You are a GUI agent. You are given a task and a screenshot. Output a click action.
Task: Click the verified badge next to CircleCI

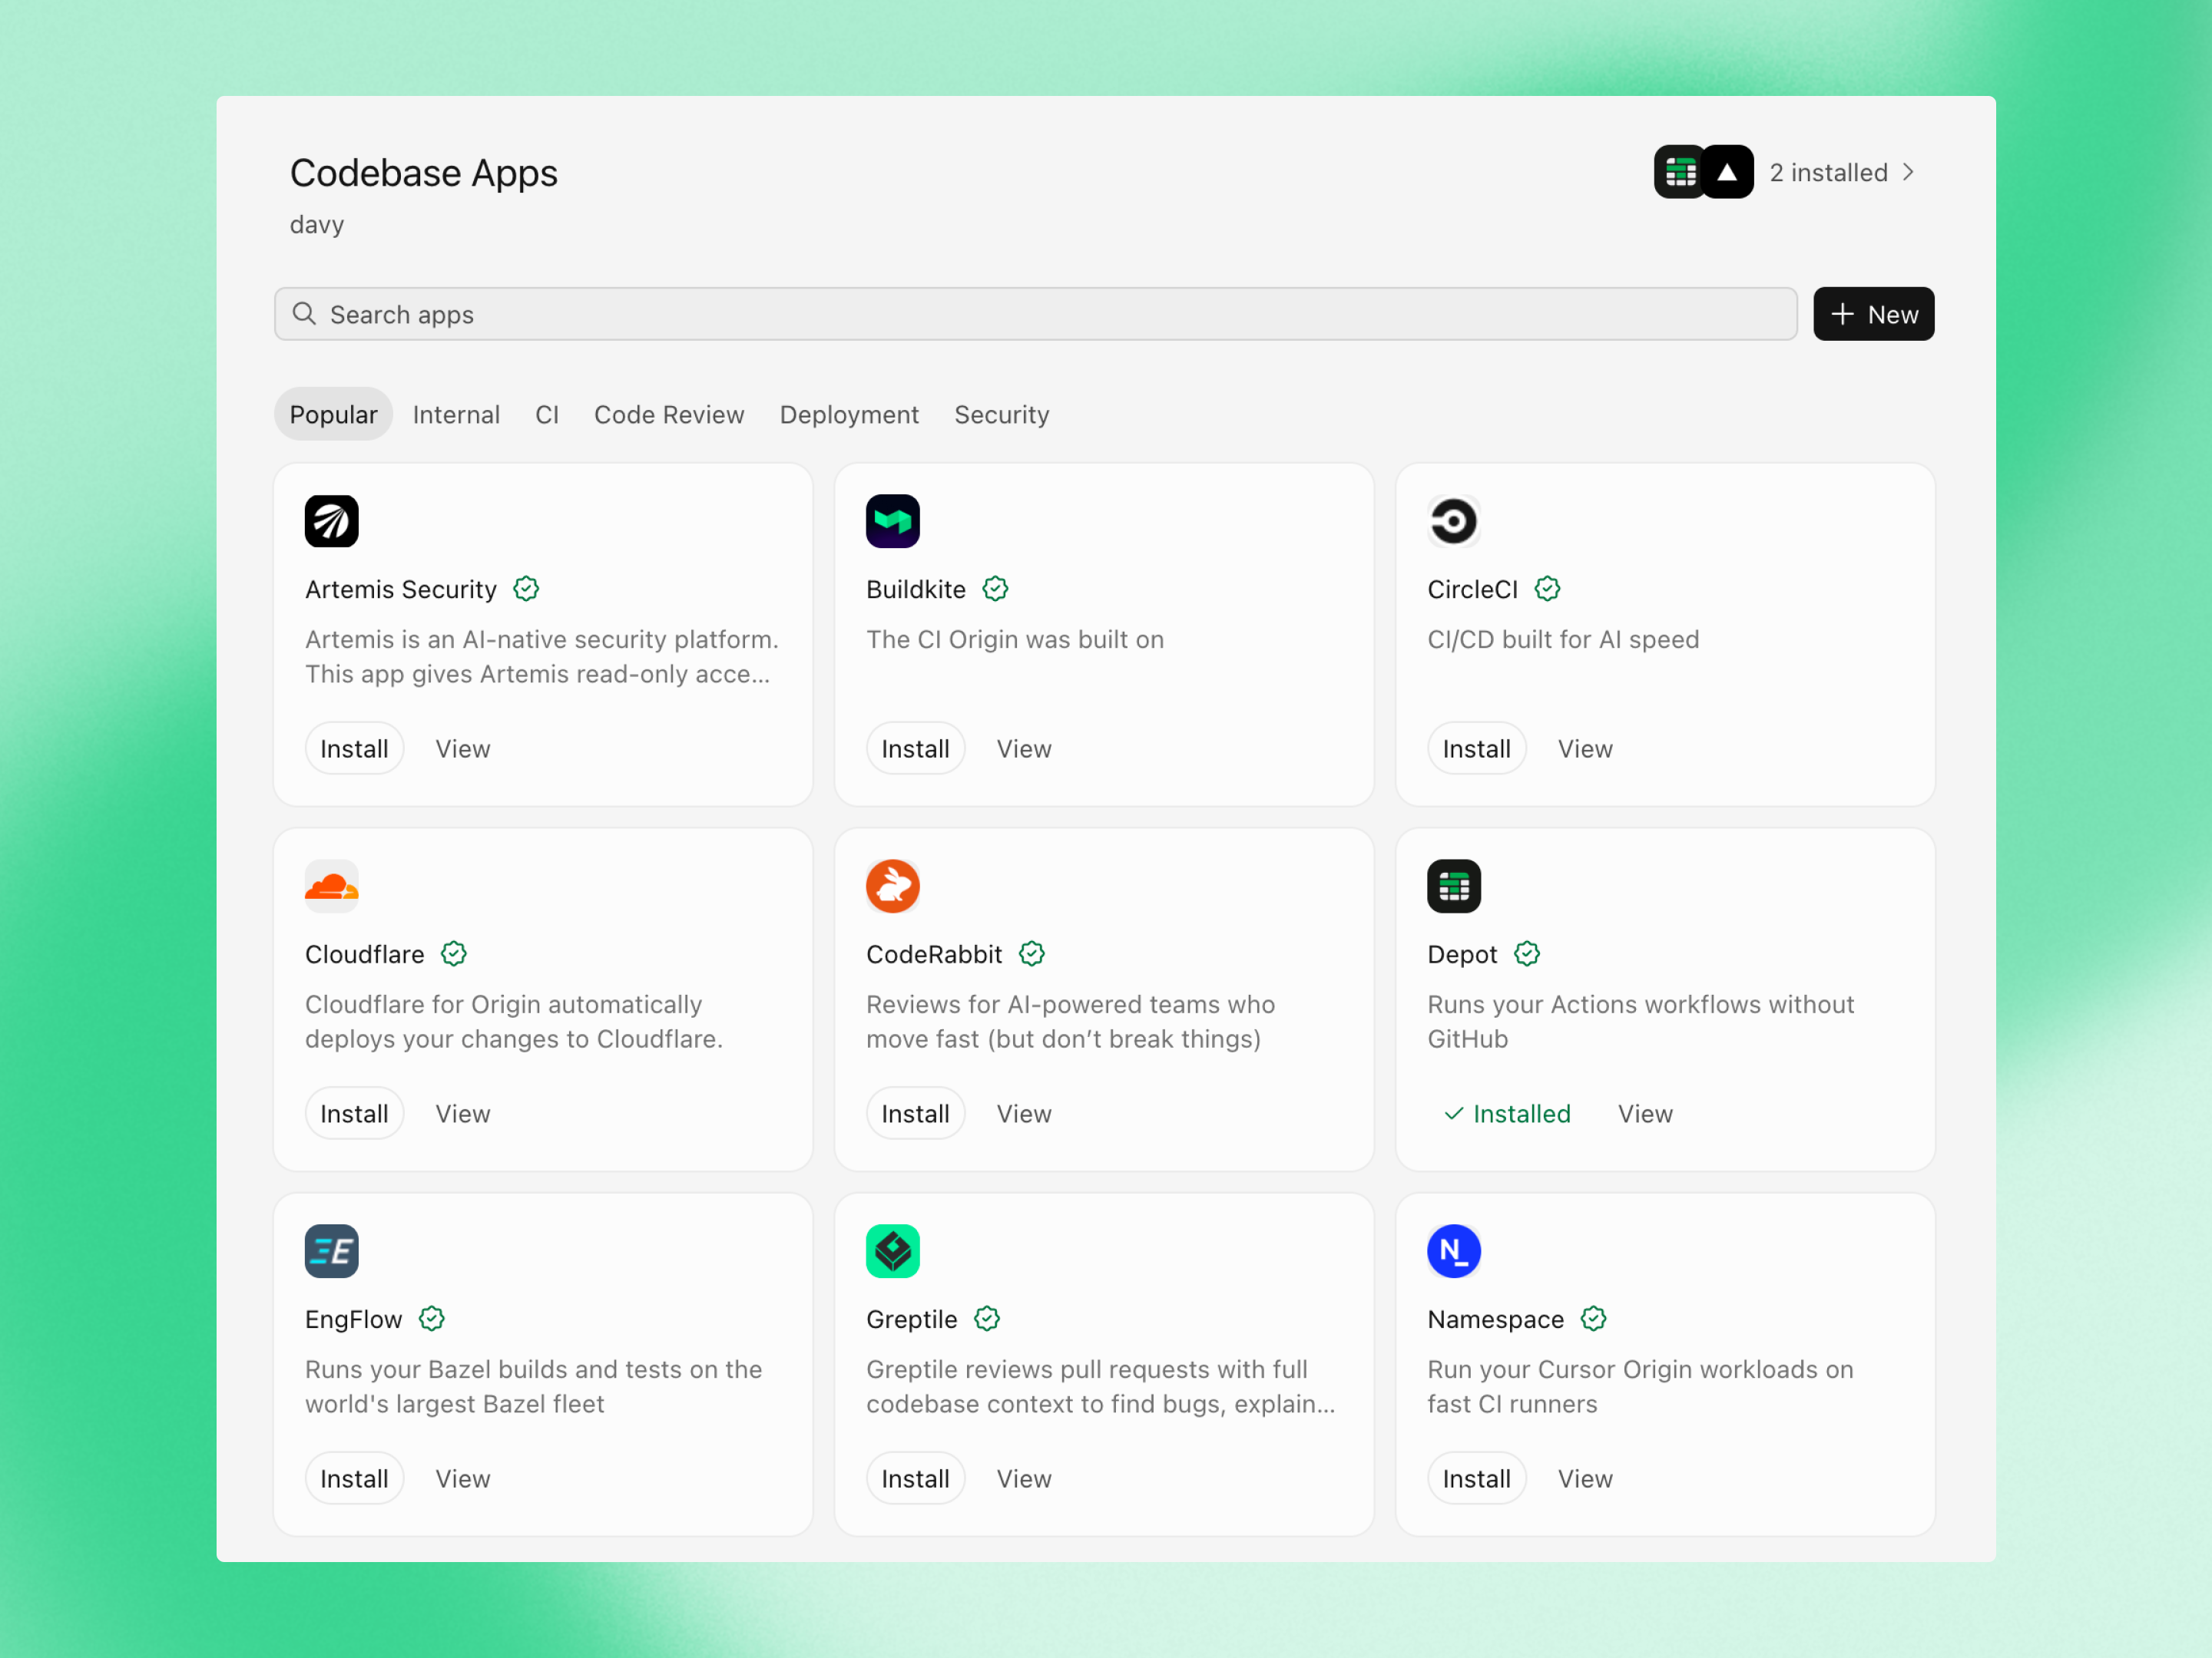click(1547, 589)
